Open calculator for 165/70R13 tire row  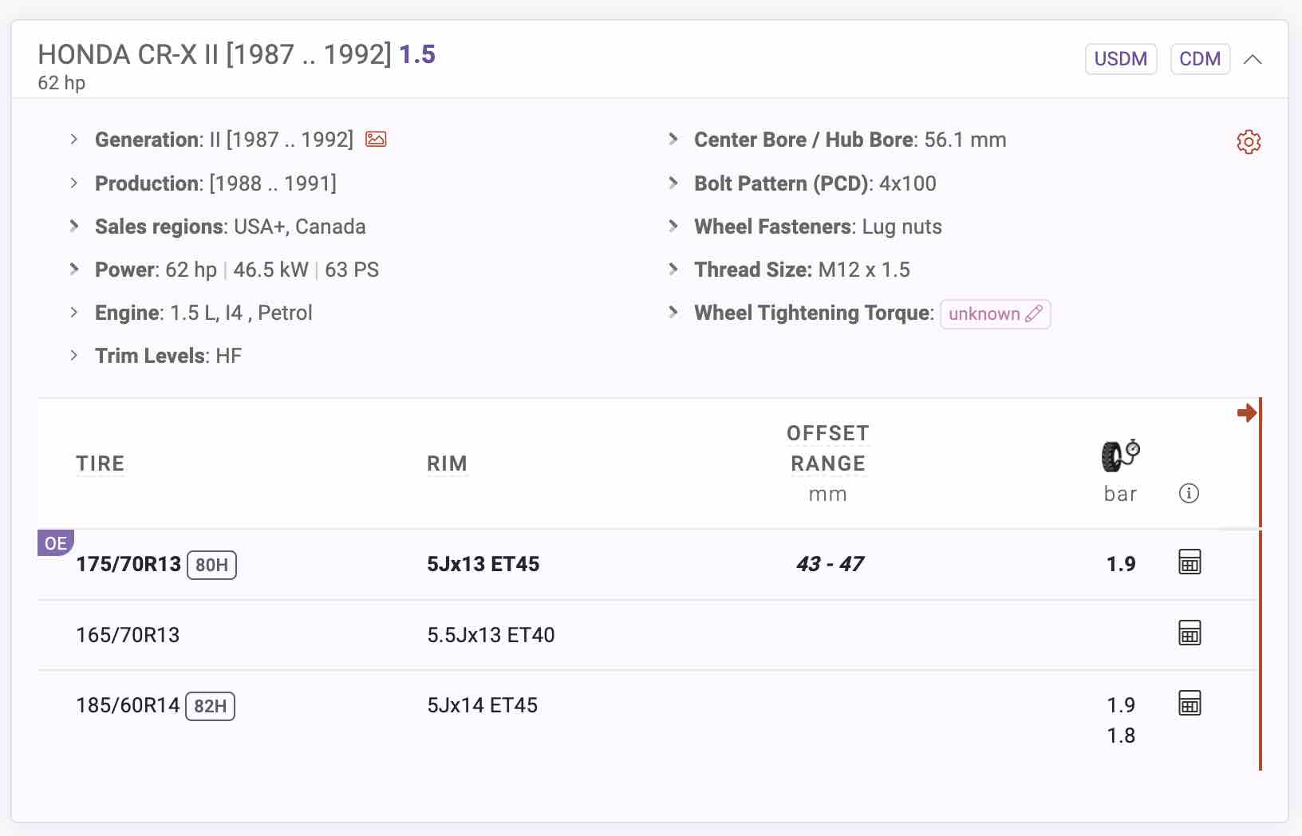click(x=1190, y=633)
